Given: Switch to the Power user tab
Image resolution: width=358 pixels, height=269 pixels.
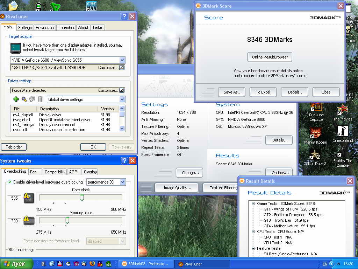Looking at the screenshot, I should [45, 27].
